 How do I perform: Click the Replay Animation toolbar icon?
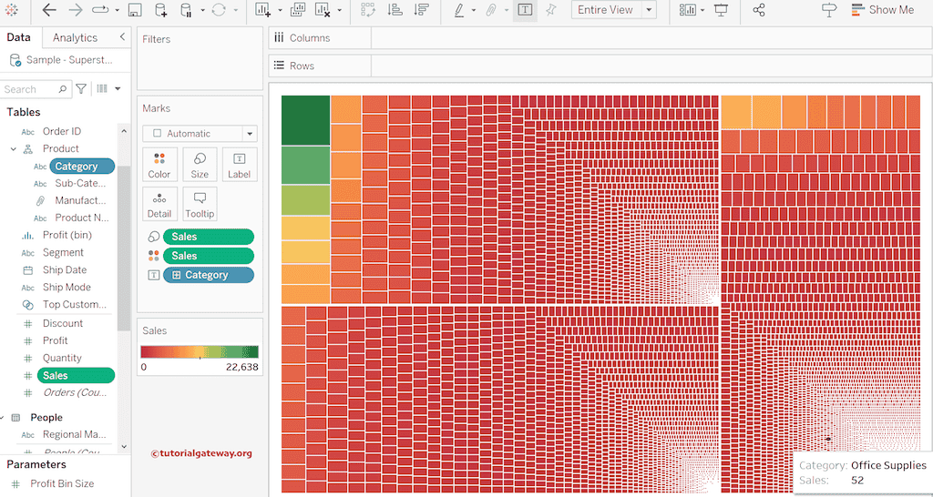click(x=100, y=10)
